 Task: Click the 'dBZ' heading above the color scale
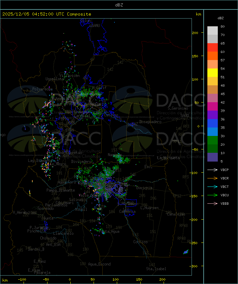tap(220, 18)
